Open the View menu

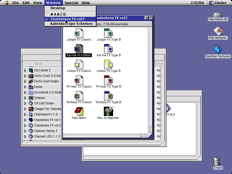click(x=38, y=3)
